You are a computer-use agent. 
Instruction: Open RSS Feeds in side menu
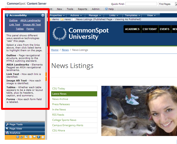(x=74, y=115)
